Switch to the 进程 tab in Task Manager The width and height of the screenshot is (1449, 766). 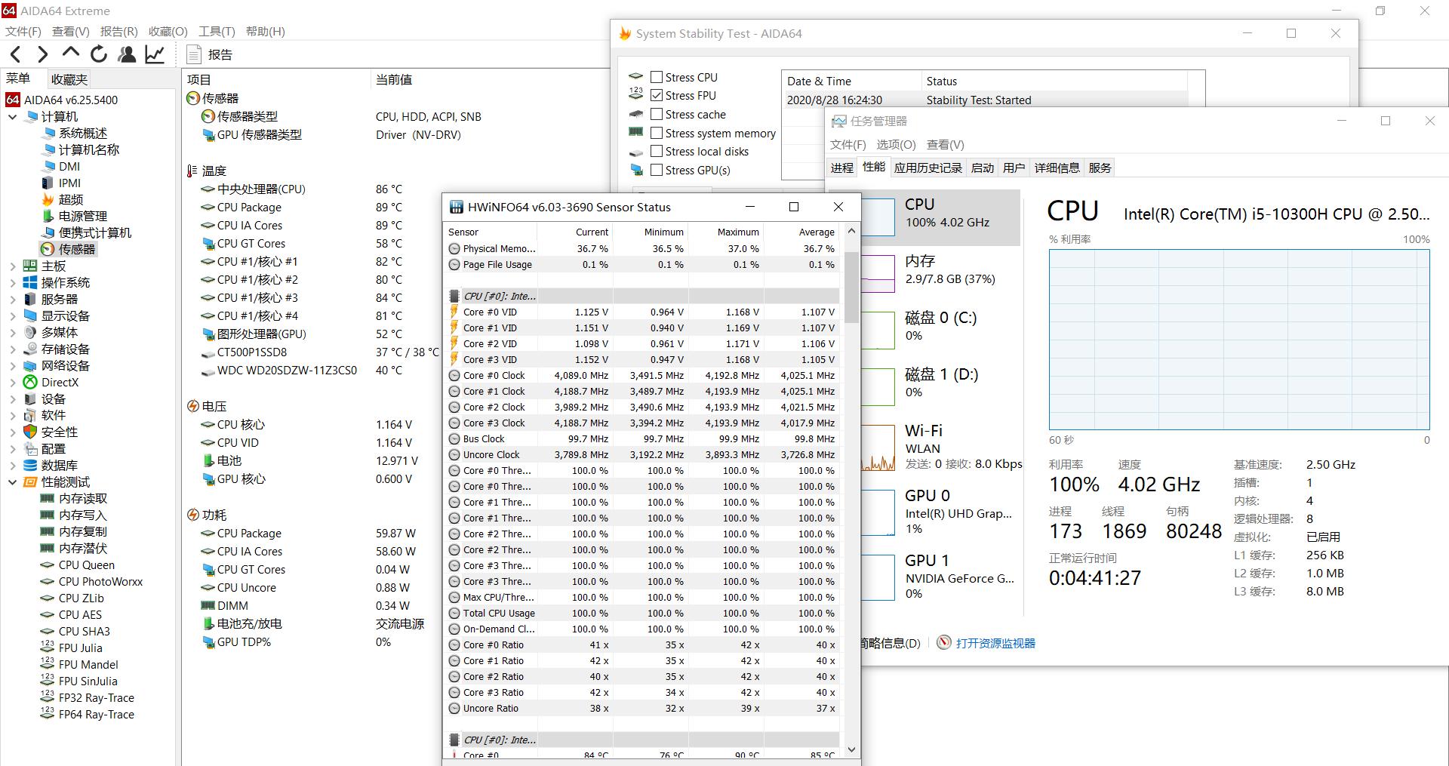click(841, 167)
